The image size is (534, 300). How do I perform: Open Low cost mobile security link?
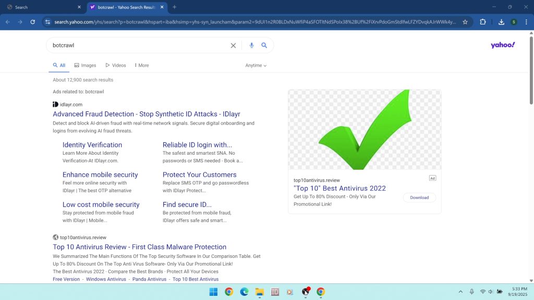point(101,204)
